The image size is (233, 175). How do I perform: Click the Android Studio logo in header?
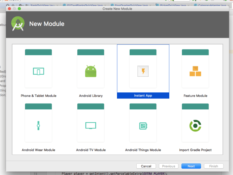pos(18,24)
